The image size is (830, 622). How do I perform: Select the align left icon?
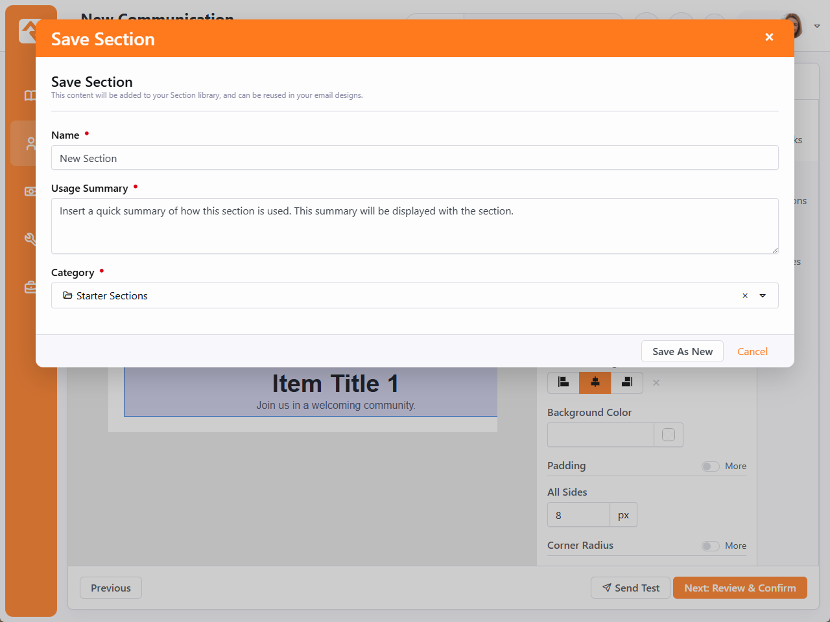pos(563,382)
